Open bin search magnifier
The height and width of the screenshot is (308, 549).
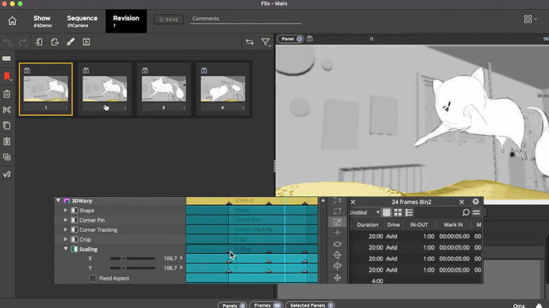coord(465,213)
